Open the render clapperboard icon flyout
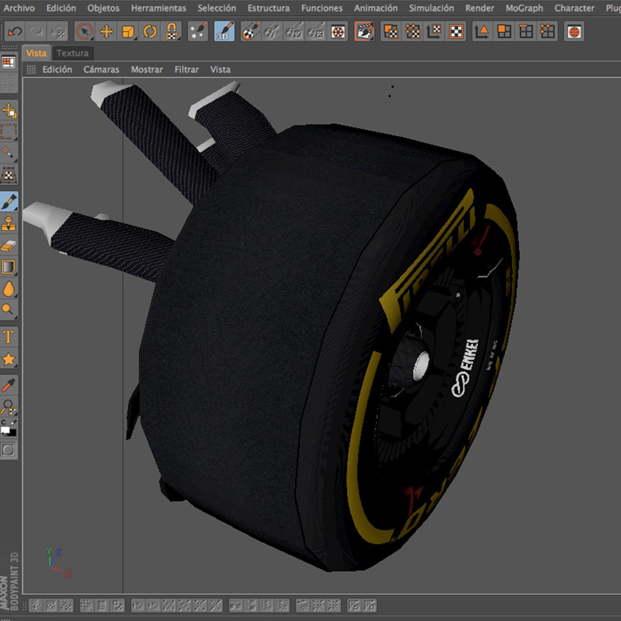 364,31
